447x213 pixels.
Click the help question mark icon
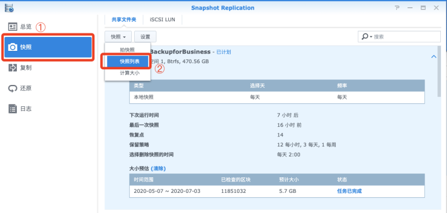[397, 8]
